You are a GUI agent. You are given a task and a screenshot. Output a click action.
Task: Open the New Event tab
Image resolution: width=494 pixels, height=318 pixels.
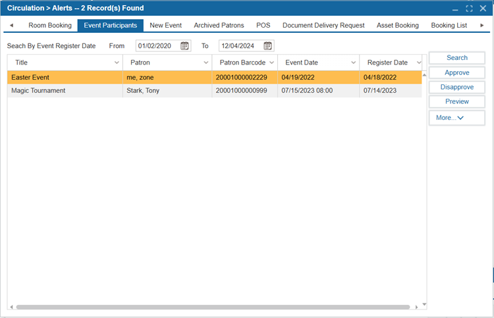click(x=166, y=26)
